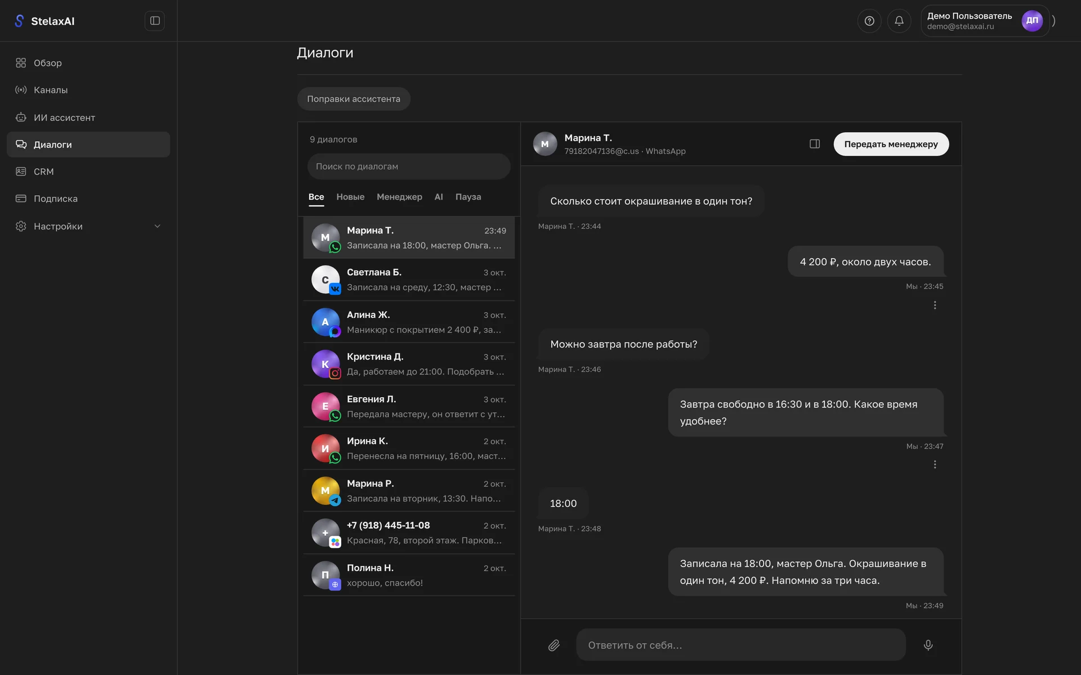Switch to the AI tab
This screenshot has width=1081, height=675.
(x=439, y=197)
